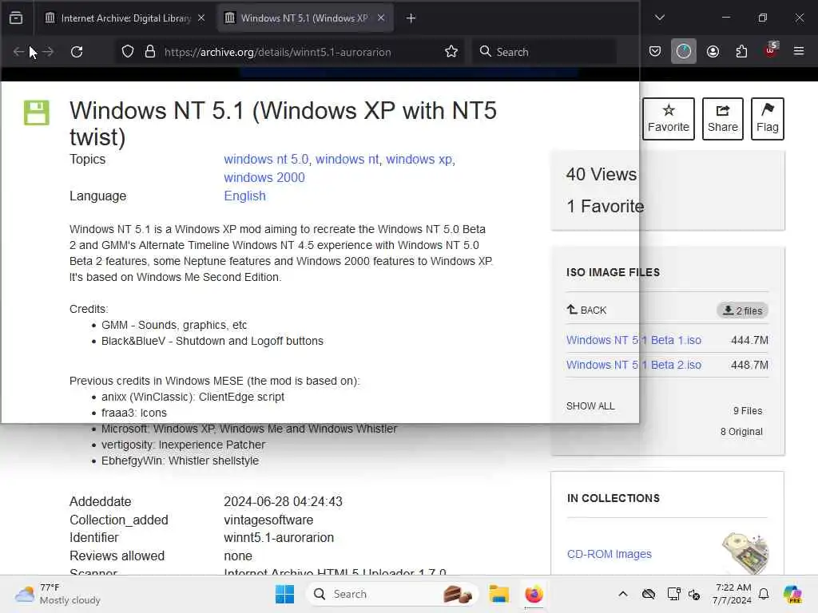Open notifications bell icon
The height and width of the screenshot is (613, 818).
(764, 594)
